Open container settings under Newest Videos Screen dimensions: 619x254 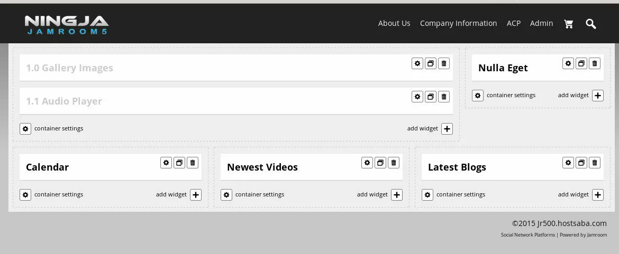click(226, 195)
